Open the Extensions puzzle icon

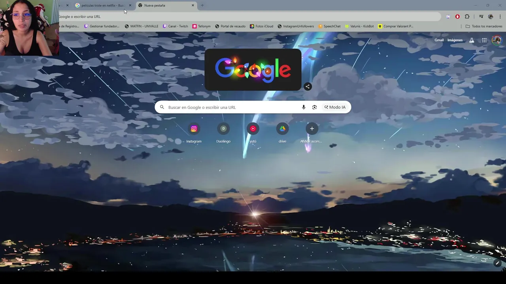point(467,17)
